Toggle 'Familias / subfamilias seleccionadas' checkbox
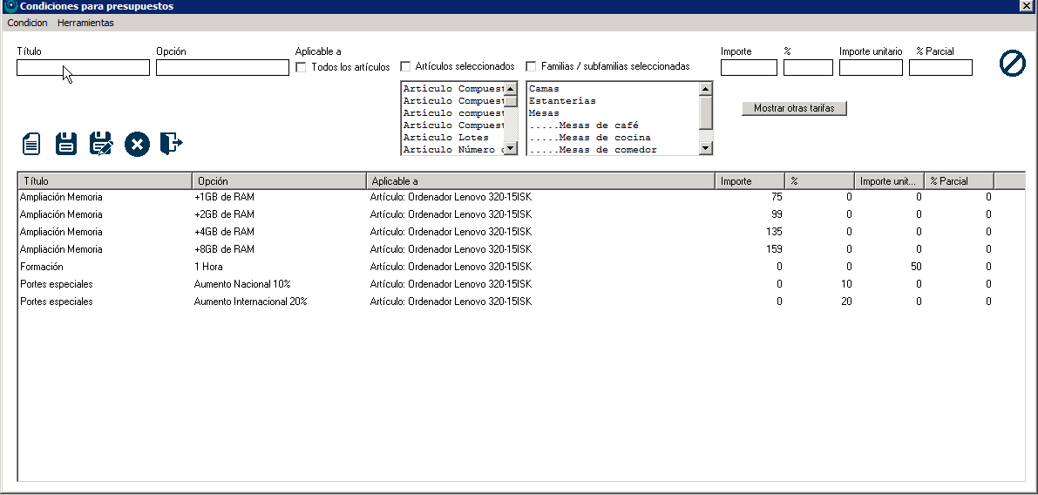Screen dimensions: 1038x495 (x=532, y=66)
